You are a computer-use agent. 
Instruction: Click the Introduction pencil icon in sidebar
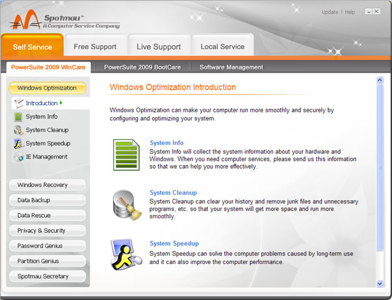click(x=18, y=103)
